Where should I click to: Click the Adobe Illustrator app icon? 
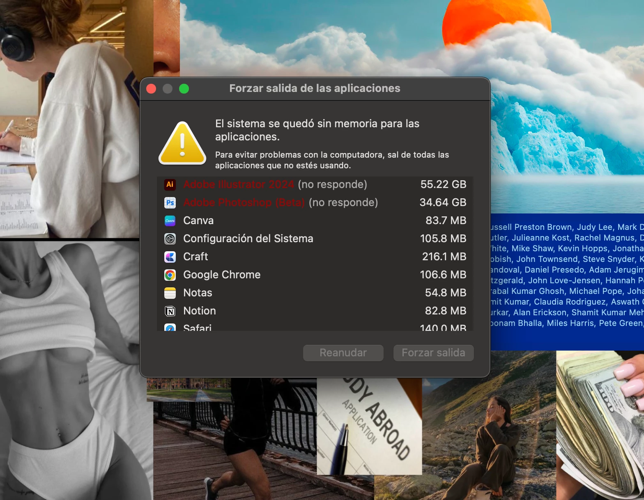pyautogui.click(x=170, y=184)
